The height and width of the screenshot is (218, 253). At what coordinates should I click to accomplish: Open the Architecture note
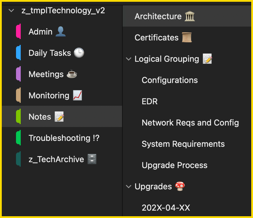tap(157, 16)
